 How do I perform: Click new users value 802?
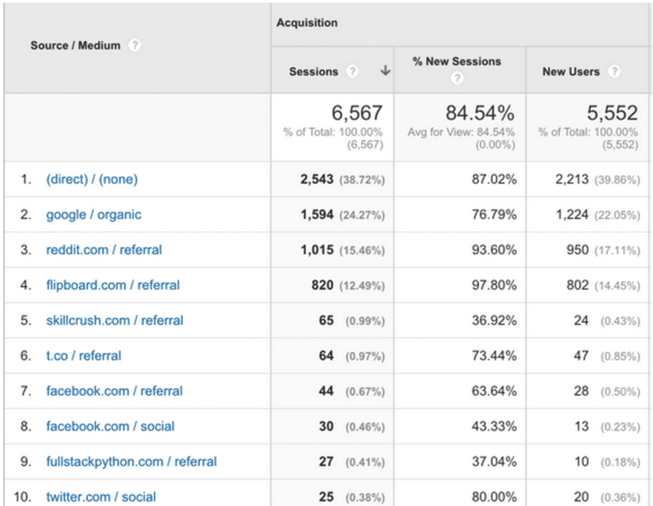(578, 285)
